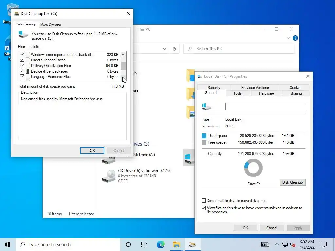Select the CD Drive (D:) virtio-win icon
335x251 pixels.
(109, 176)
